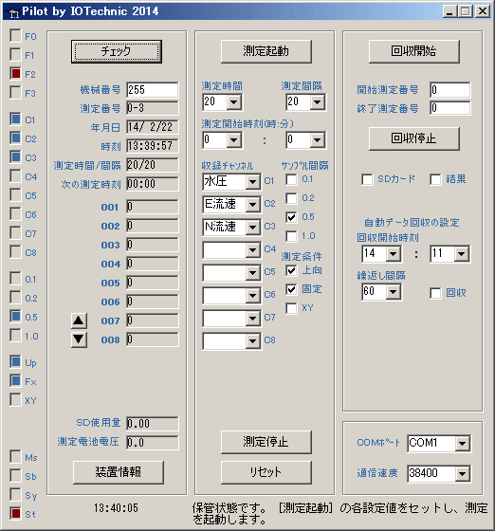Click the 測定起動 button
Screen dimensions: 495x531
[x=266, y=51]
